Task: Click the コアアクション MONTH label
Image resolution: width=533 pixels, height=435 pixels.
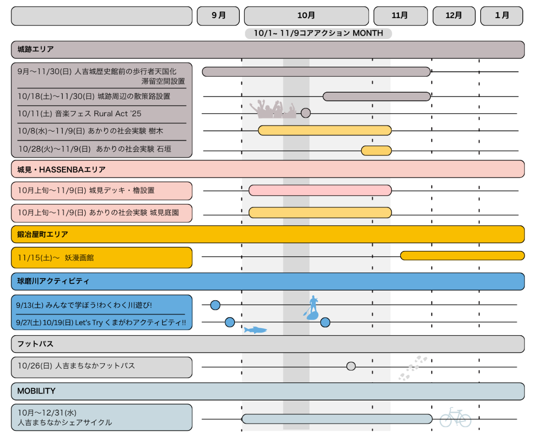Action: click(318, 34)
